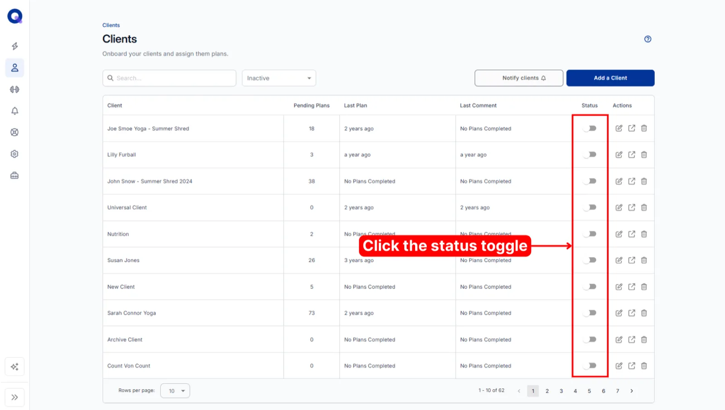725x410 pixels.
Task: Delete the Archive Client row
Action: point(644,339)
